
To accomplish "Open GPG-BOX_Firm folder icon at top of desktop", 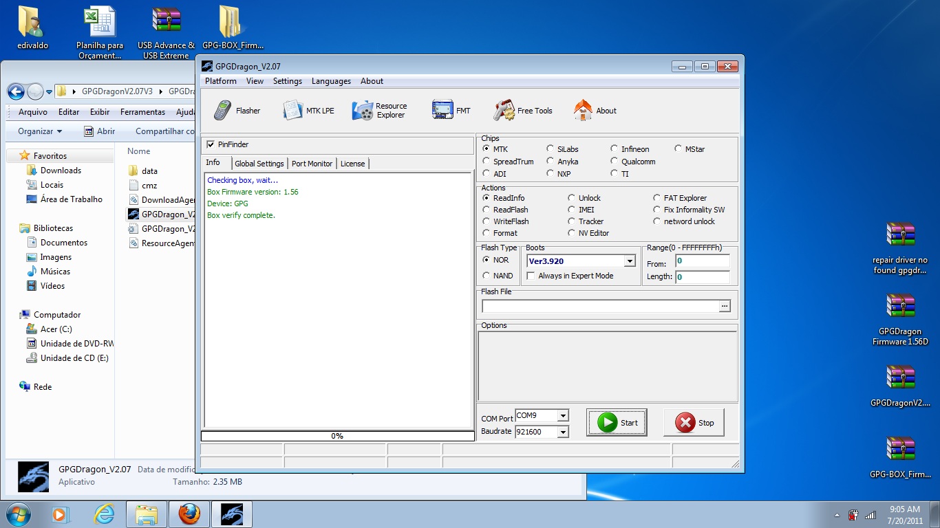I will pyautogui.click(x=233, y=29).
